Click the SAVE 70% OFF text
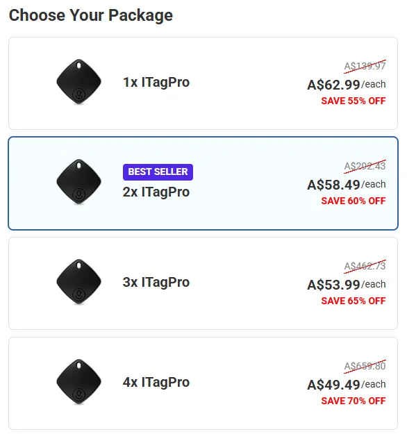Image resolution: width=407 pixels, height=441 pixels. [x=354, y=401]
